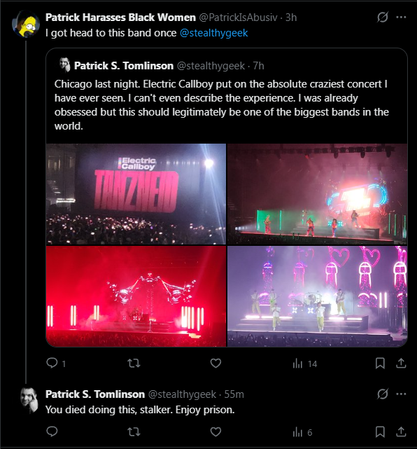This screenshot has width=417, height=449.
Task: Open the Tanzneid concert photo thumbnail
Action: [136, 194]
